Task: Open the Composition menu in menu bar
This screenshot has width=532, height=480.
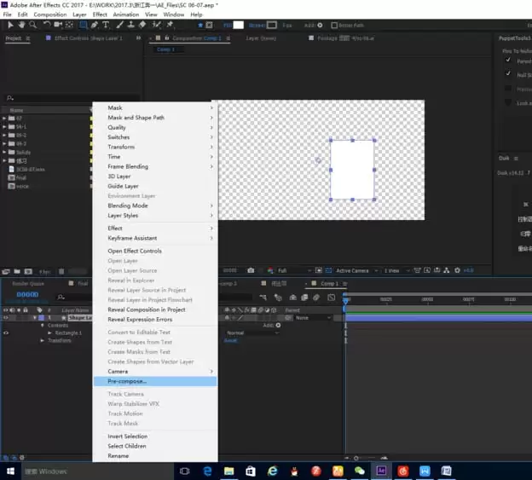Action: (x=50, y=14)
